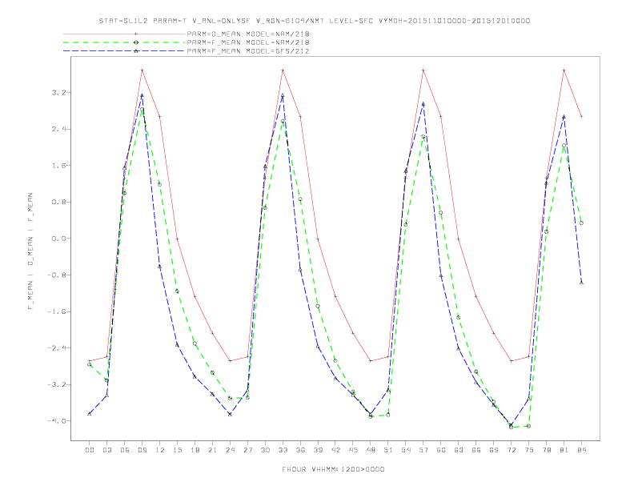Click x-axis tick label 15
Screen dimensions: 634x490
point(177,450)
